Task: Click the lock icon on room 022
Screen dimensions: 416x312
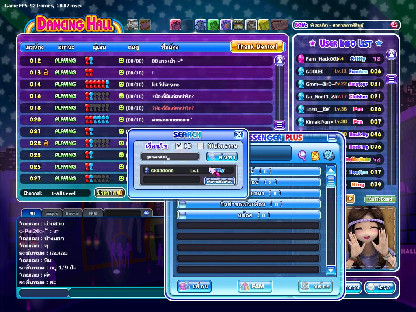Action: 46,143
